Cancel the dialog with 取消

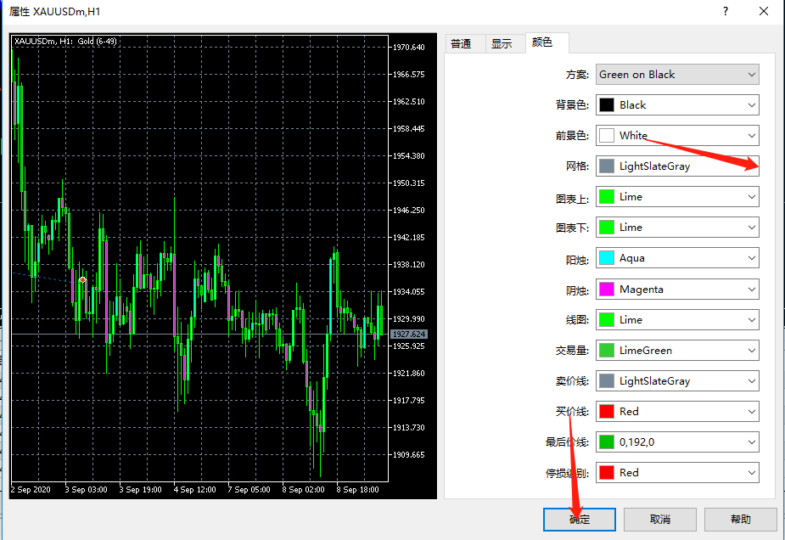click(660, 520)
